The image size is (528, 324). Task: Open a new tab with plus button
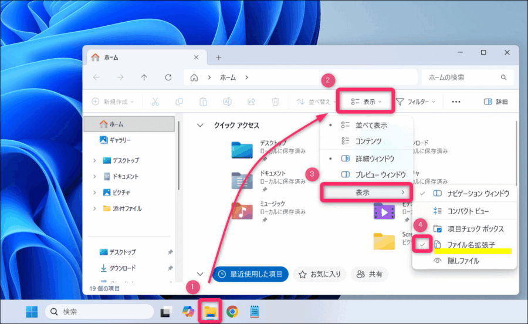click(219, 58)
